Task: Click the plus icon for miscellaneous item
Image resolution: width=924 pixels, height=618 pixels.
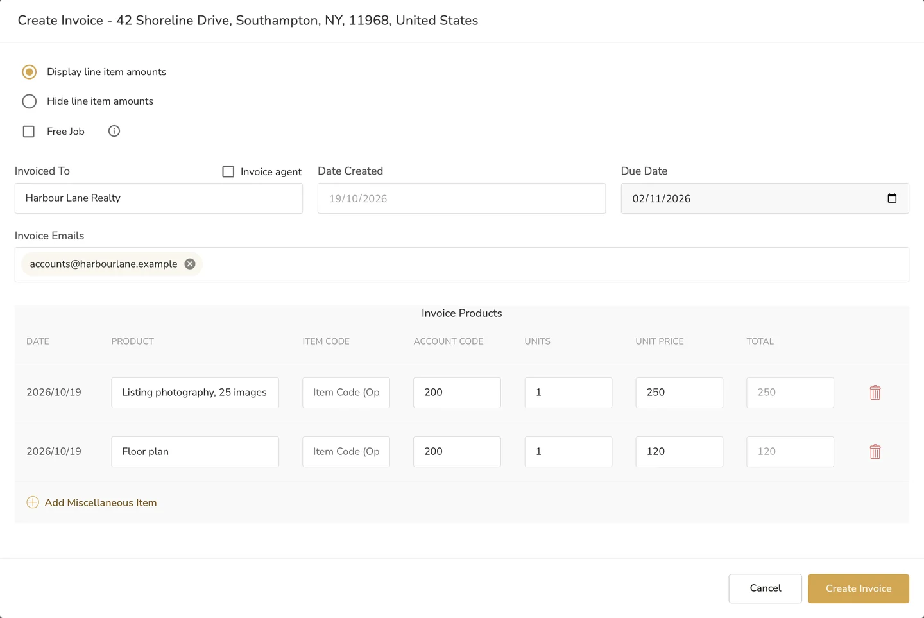Action: (33, 502)
